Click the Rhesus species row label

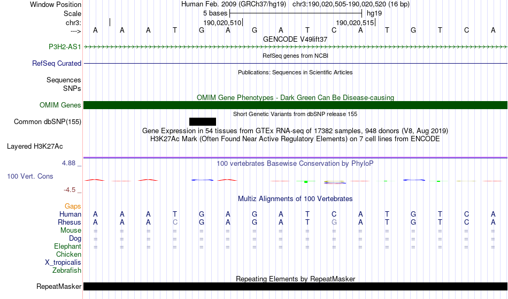(70, 222)
